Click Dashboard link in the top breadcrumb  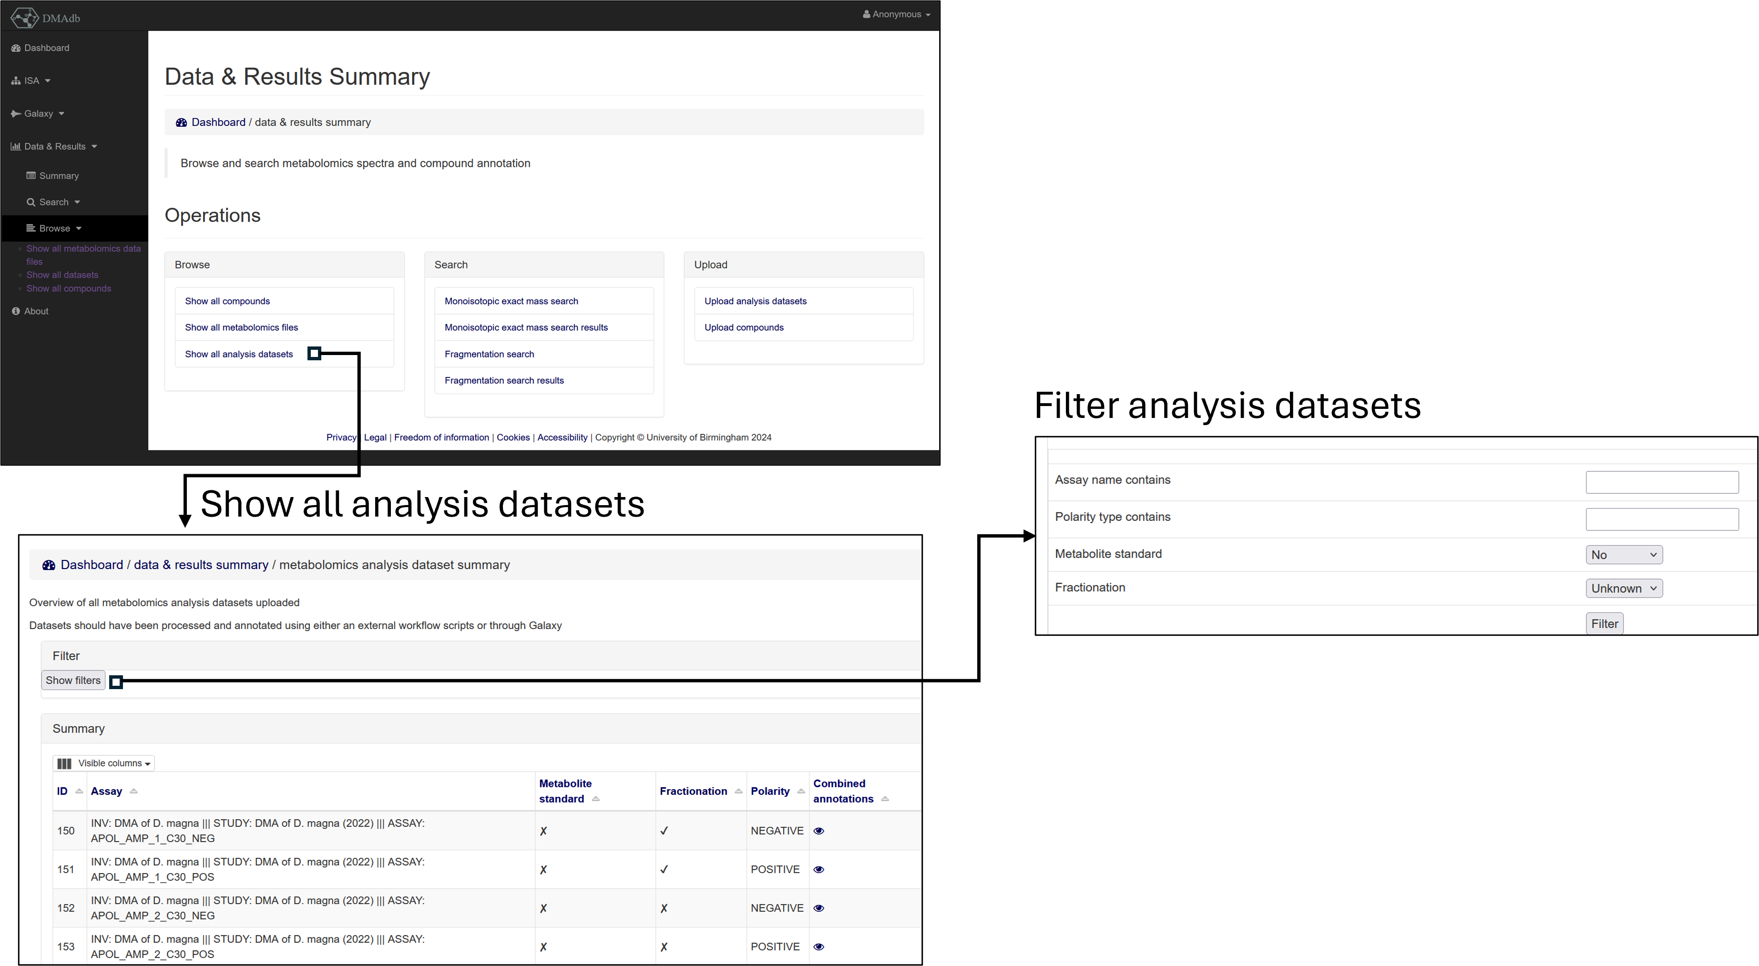[x=218, y=122]
